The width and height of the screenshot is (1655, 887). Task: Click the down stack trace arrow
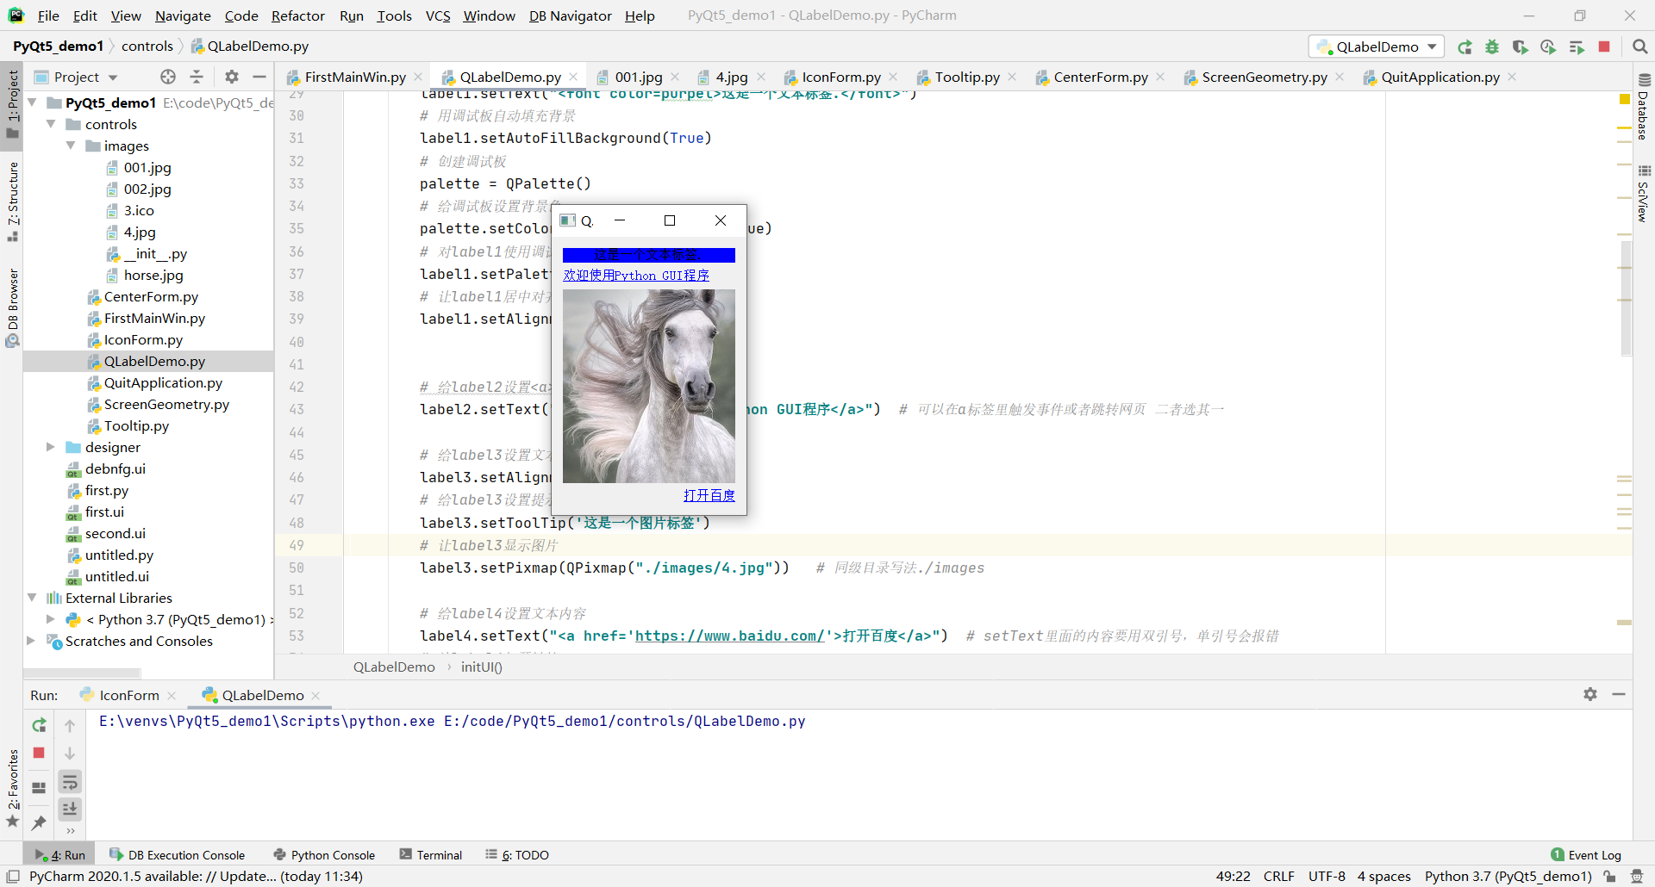(70, 753)
